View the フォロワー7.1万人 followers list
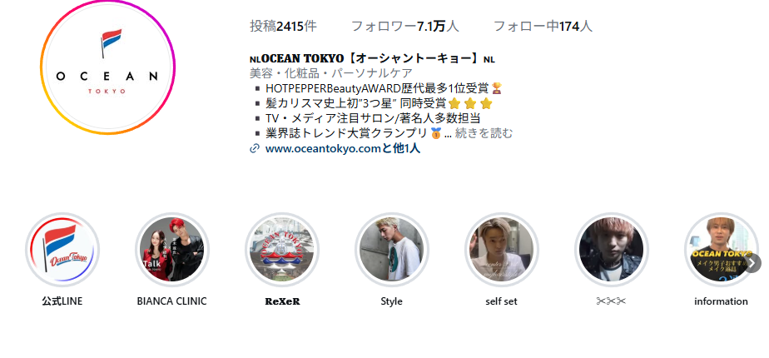 [x=405, y=26]
